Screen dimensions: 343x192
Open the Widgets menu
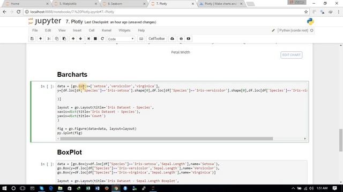124,30
